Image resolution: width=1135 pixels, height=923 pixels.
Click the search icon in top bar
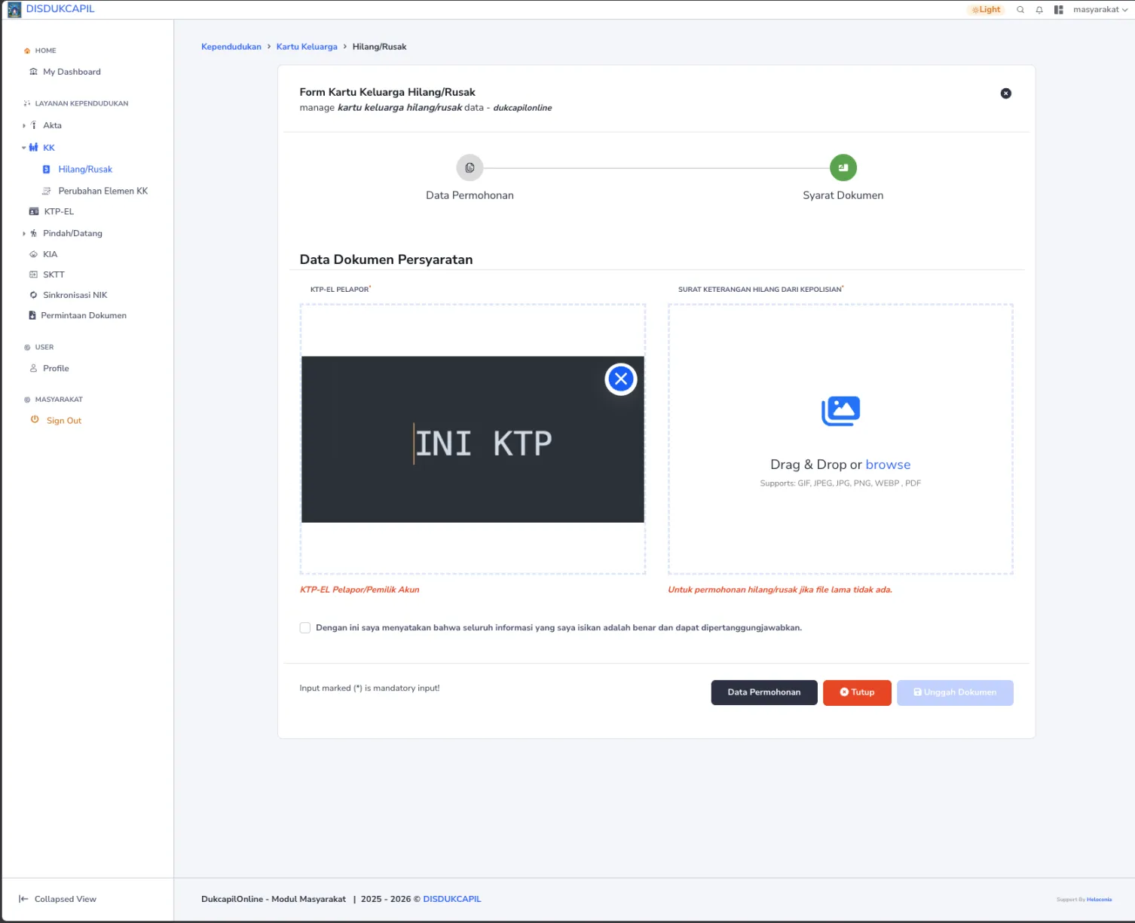1020,10
